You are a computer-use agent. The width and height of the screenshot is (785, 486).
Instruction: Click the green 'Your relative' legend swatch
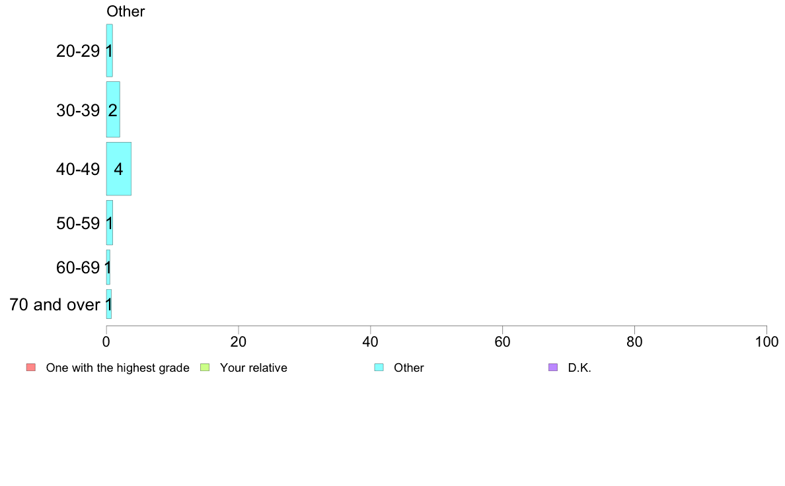coord(205,367)
